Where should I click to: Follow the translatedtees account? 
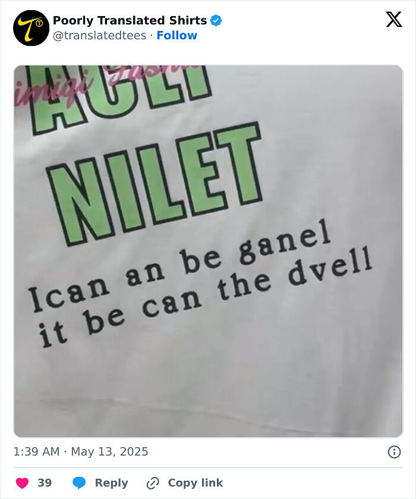coord(177,36)
